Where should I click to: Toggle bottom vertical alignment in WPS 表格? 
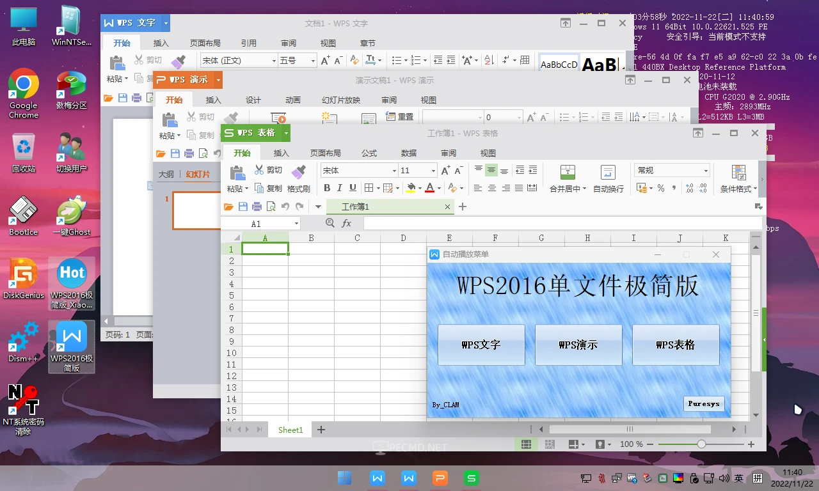click(504, 170)
